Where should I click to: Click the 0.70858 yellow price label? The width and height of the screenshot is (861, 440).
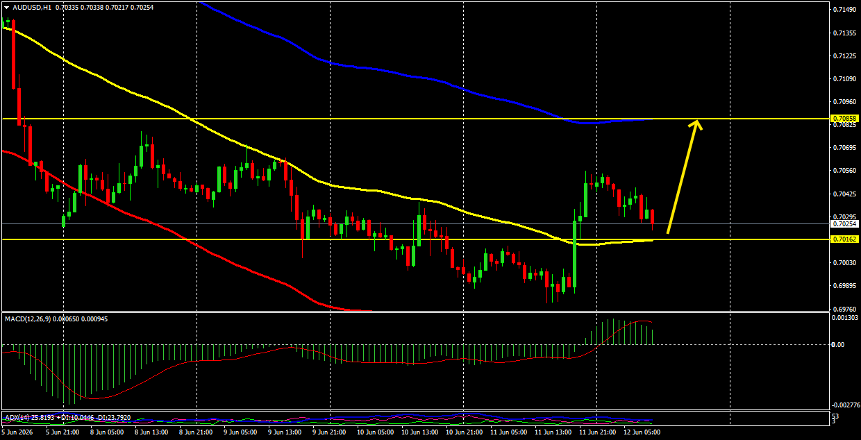click(845, 119)
